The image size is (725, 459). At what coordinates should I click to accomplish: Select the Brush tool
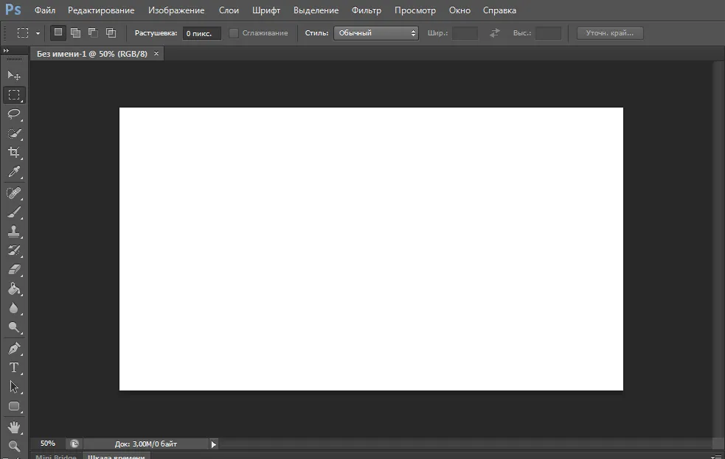coord(14,212)
